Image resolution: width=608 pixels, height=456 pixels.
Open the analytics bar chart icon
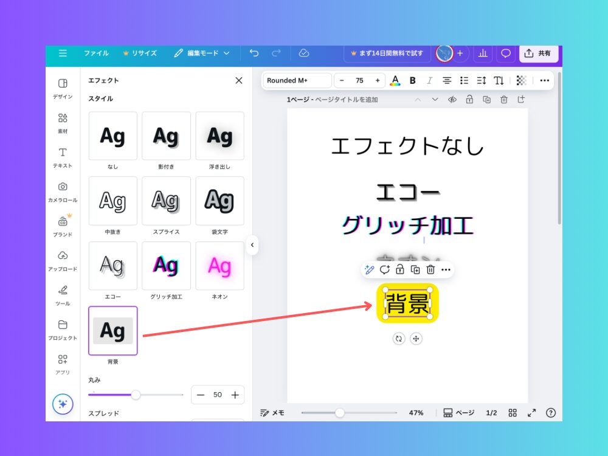point(483,54)
